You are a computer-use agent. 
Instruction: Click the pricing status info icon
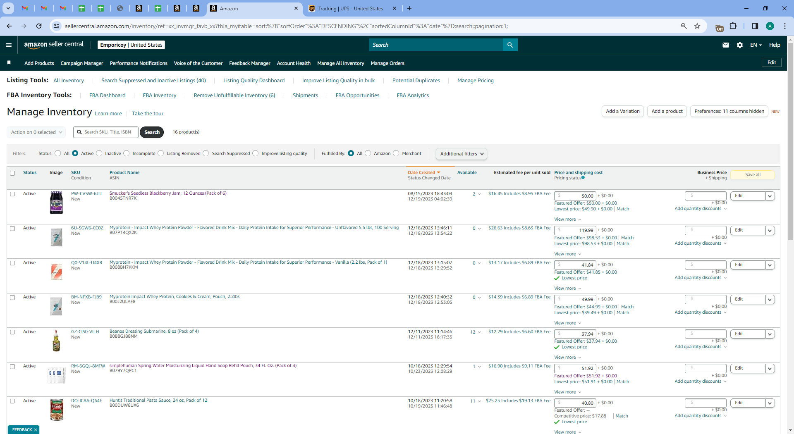pos(583,178)
